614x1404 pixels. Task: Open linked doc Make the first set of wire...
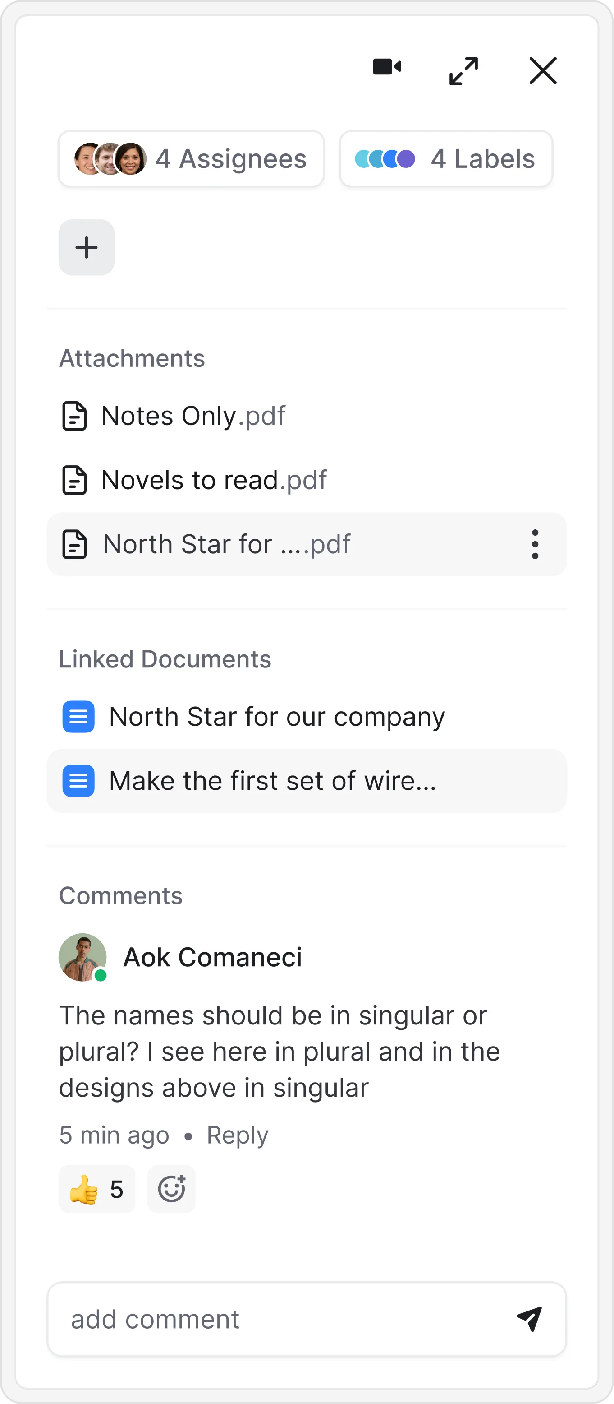(x=273, y=781)
